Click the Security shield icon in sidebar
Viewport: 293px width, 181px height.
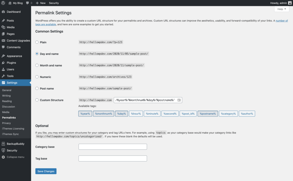pyautogui.click(x=3, y=150)
